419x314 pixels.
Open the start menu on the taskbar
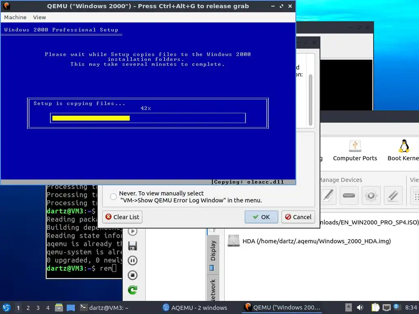click(x=7, y=307)
